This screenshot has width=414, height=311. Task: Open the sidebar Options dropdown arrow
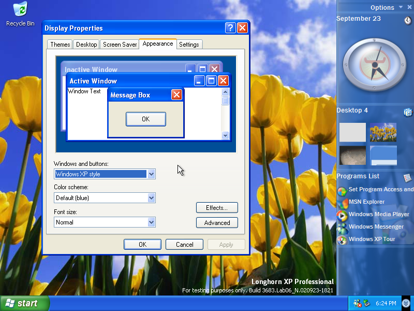coord(401,7)
